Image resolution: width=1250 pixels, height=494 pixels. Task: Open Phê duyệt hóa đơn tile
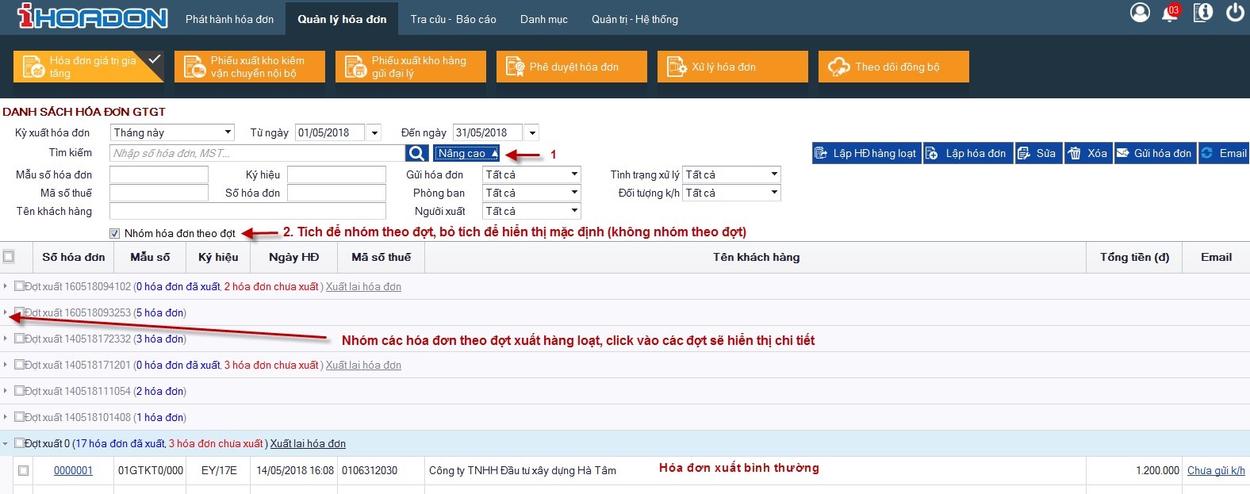(x=571, y=67)
